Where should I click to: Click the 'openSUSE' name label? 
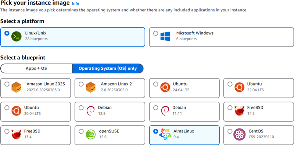109,131
